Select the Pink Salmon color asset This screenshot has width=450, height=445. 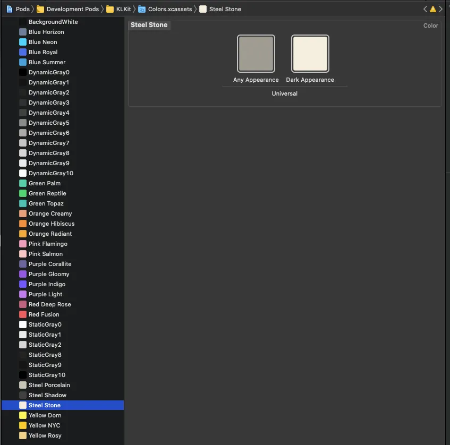pyautogui.click(x=63, y=254)
